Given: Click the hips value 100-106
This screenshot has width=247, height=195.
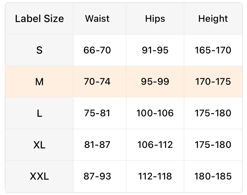Looking at the screenshot, I should point(155,113).
